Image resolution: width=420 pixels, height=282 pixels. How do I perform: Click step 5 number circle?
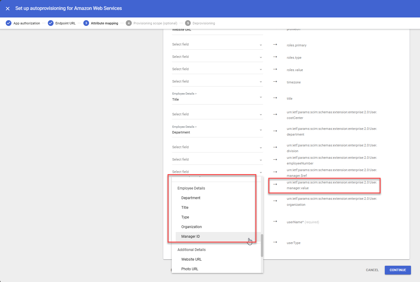[x=188, y=23]
